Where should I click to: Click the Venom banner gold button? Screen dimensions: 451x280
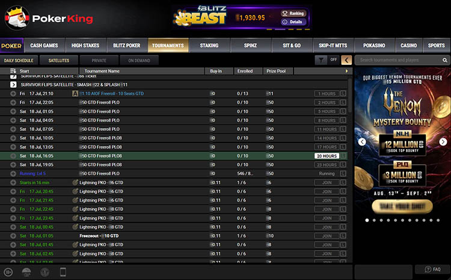click(402, 206)
